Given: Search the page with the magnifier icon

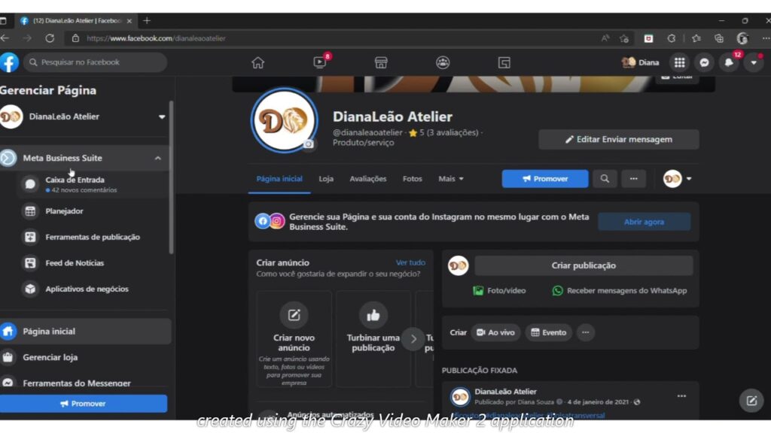Looking at the screenshot, I should pyautogui.click(x=605, y=179).
